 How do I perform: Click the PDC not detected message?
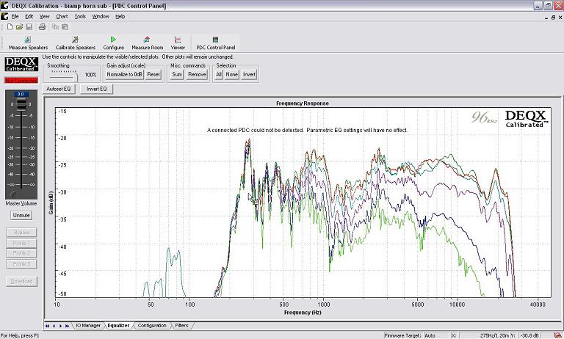[307, 130]
